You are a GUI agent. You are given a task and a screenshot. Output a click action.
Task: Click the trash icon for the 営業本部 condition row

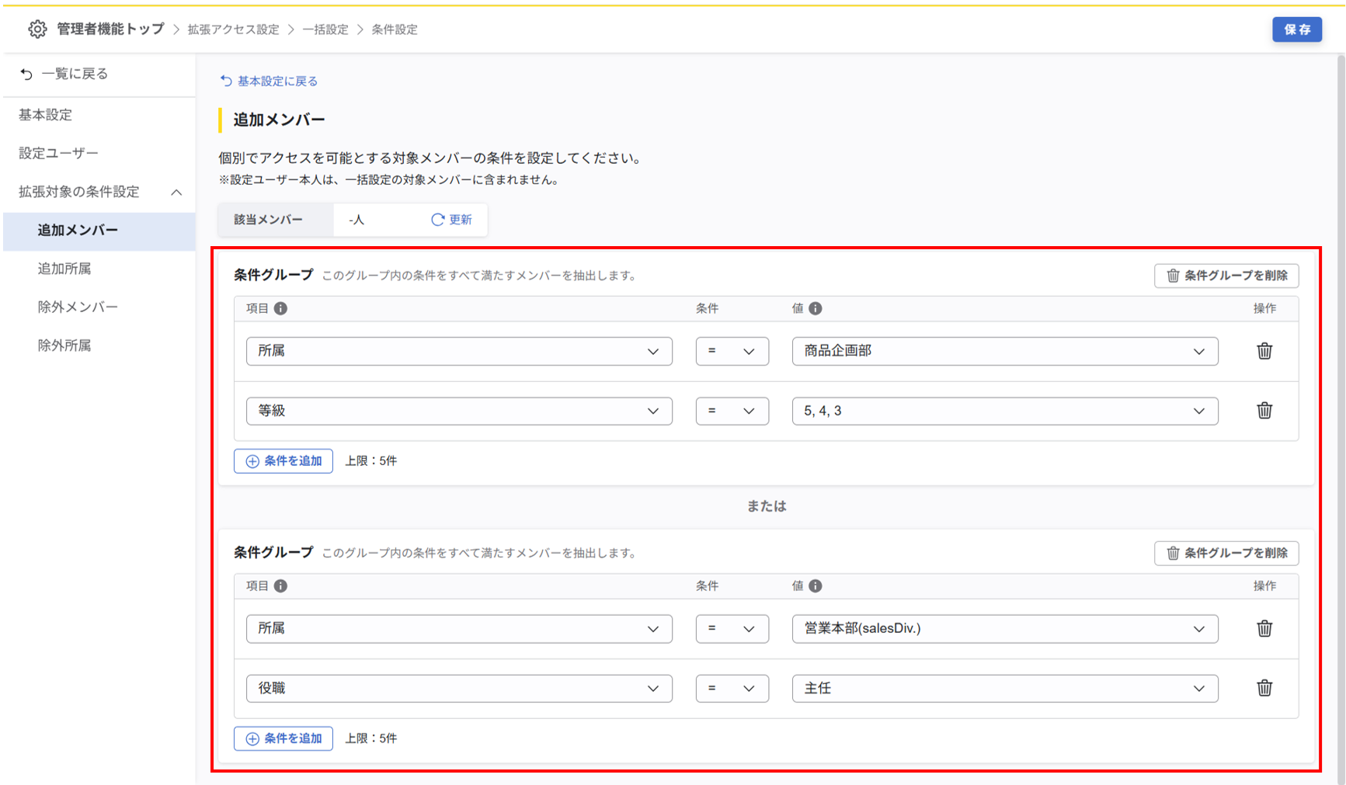[x=1264, y=628]
